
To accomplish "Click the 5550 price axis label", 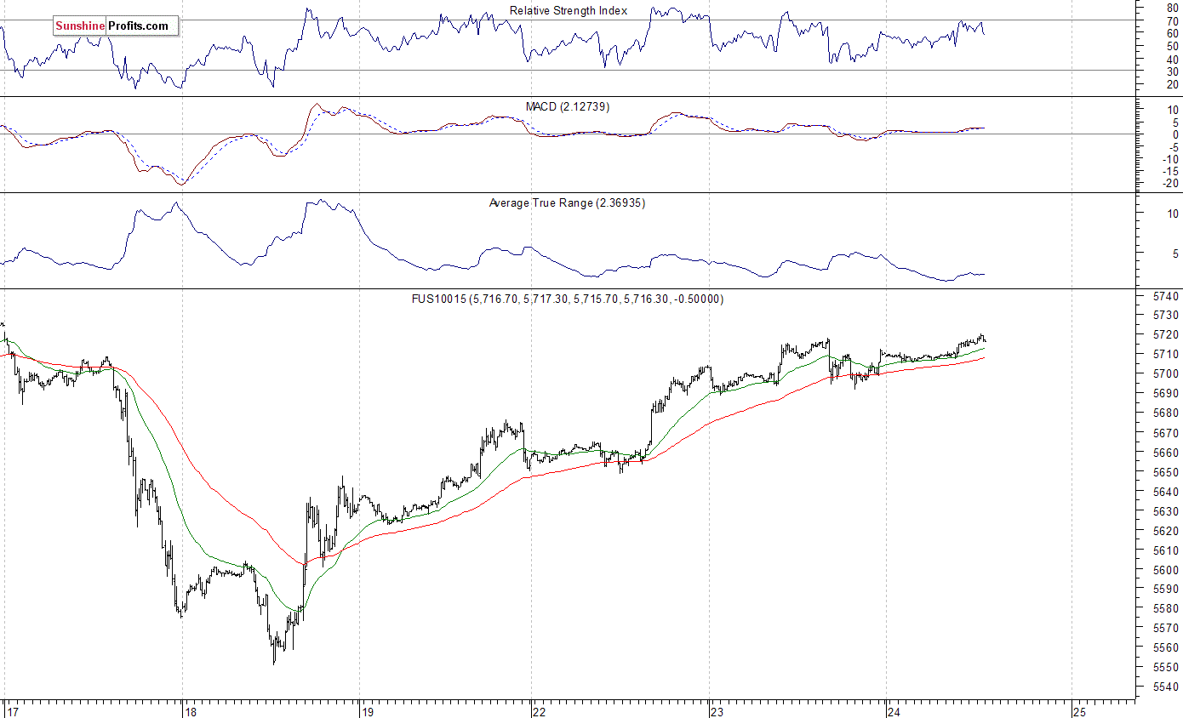I will 1164,667.
